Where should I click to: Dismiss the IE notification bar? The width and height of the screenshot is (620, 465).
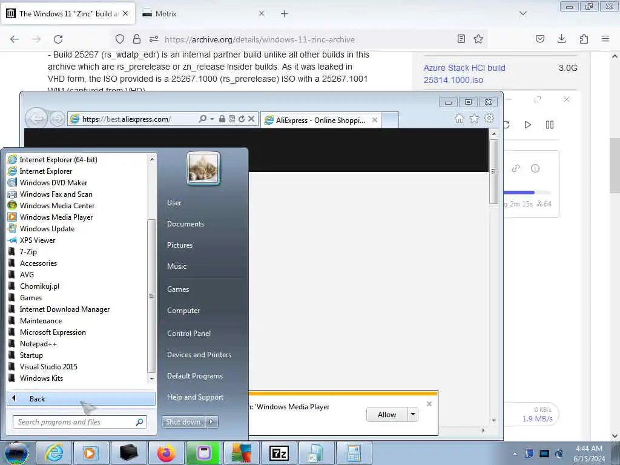[x=429, y=404]
